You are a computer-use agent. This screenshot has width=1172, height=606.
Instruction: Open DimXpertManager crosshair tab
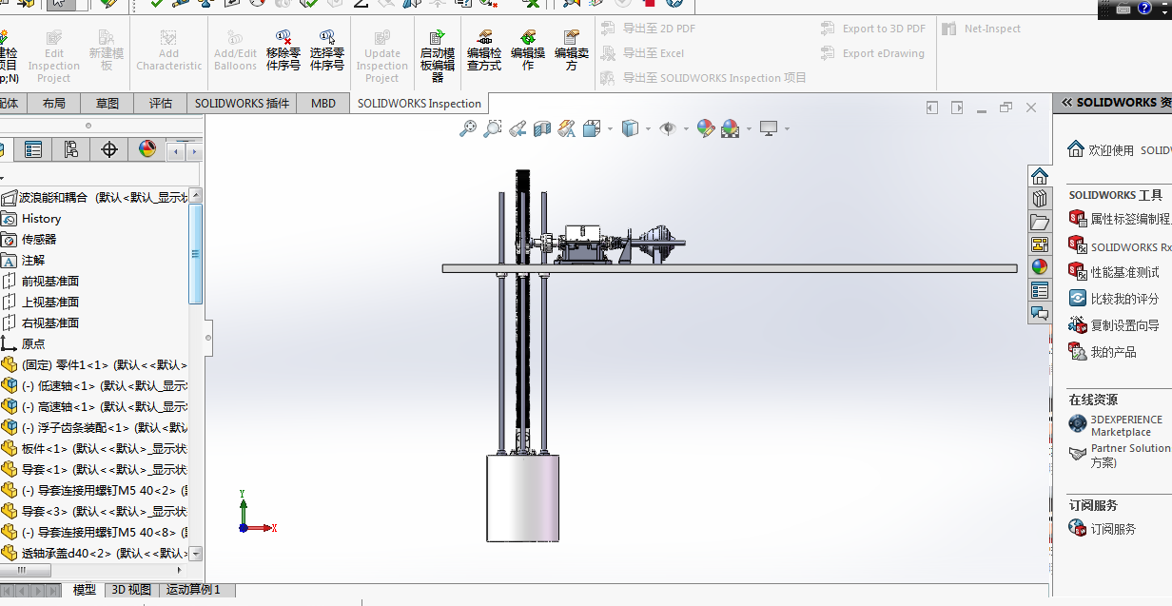(x=109, y=149)
